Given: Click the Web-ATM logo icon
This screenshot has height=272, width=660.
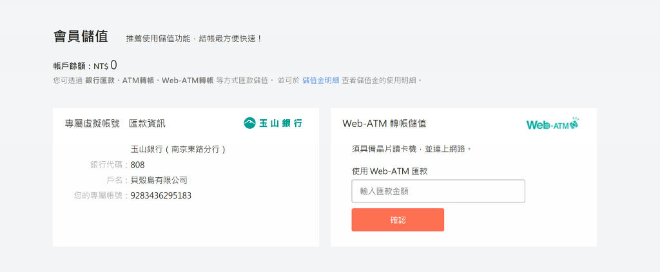Looking at the screenshot, I should [x=552, y=124].
